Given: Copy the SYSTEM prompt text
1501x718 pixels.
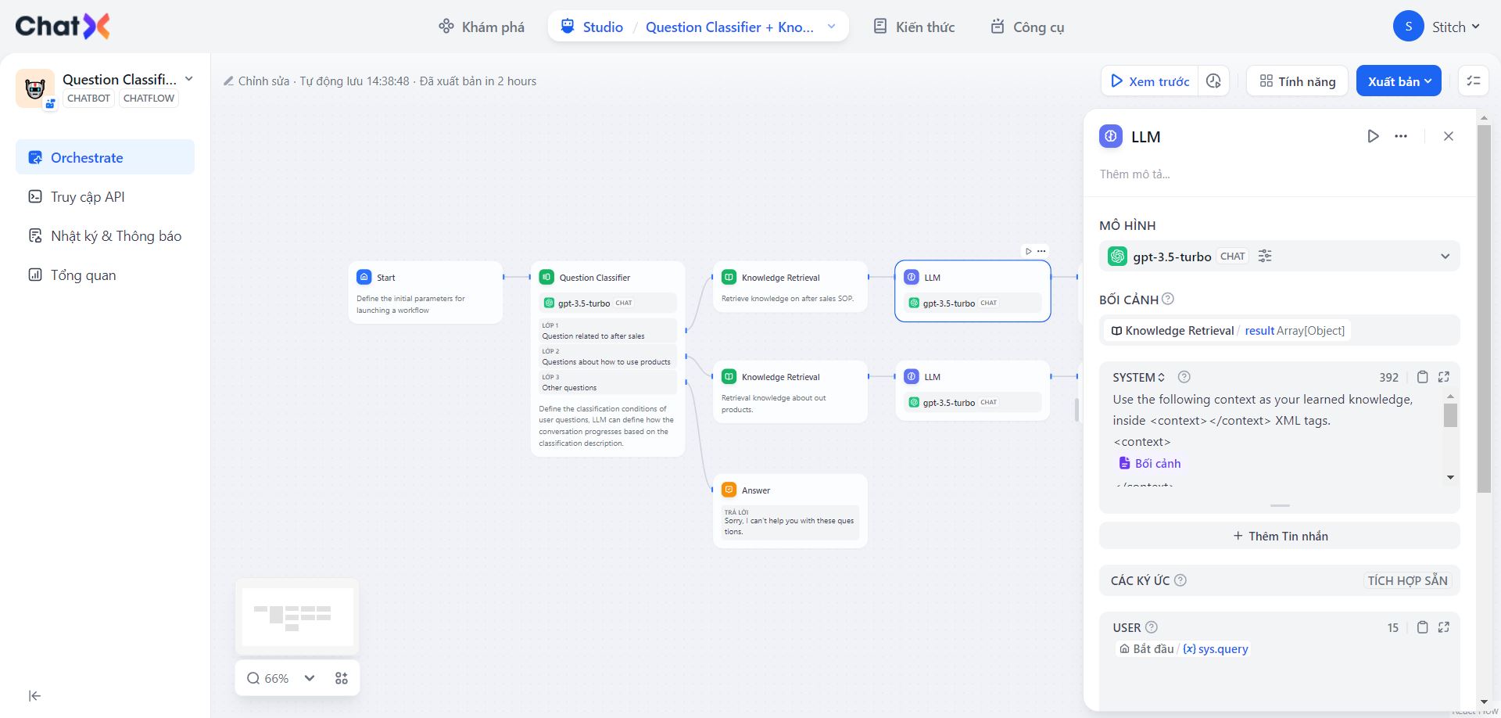Looking at the screenshot, I should click(x=1423, y=377).
